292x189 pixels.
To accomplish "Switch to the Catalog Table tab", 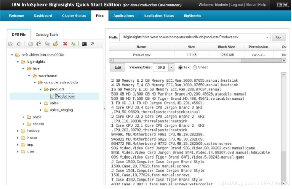I will 47,35.
